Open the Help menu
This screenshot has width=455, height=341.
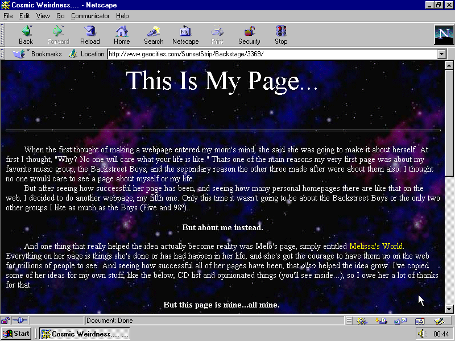(122, 16)
